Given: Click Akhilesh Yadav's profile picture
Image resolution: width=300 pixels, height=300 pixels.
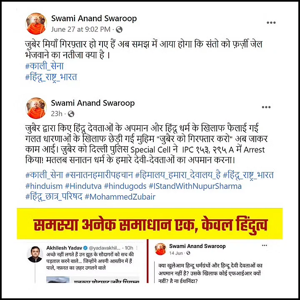Looking at the screenshot, I should tap(35, 254).
